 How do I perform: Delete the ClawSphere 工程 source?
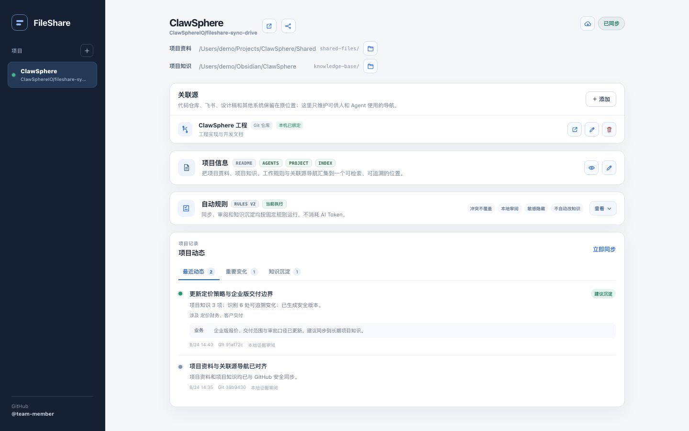(609, 129)
